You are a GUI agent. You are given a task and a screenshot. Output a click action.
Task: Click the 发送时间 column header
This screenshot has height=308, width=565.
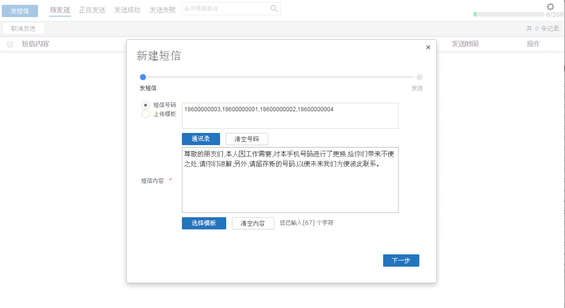(465, 44)
